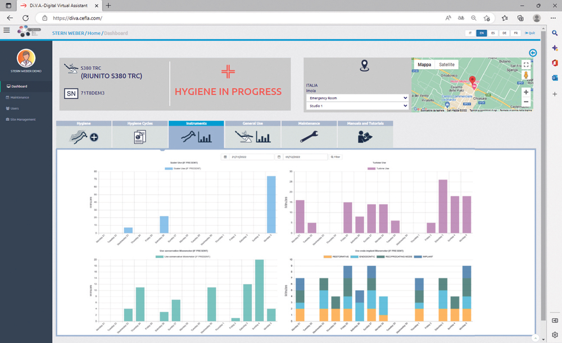Click the red location marker on map
Viewport: 562px width, 343px height.
[x=473, y=80]
